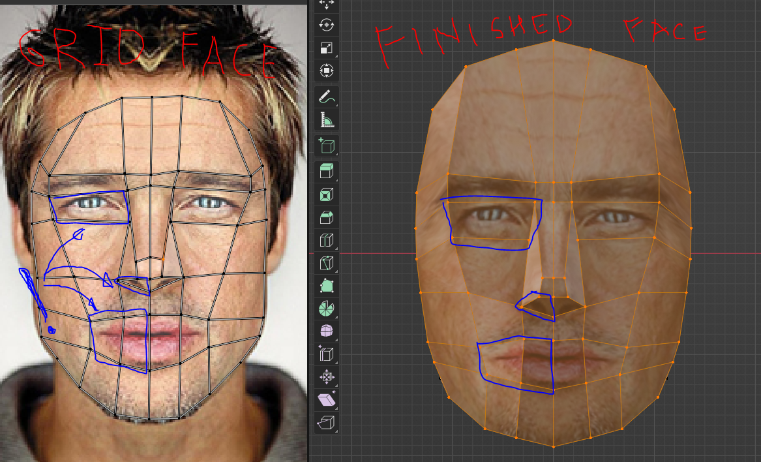Select the Move tool at toolbar top
The image size is (761, 462).
pos(327,5)
